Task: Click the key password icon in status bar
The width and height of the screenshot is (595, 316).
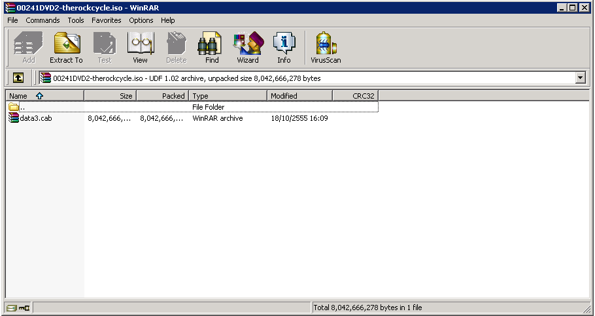Action: 24,308
